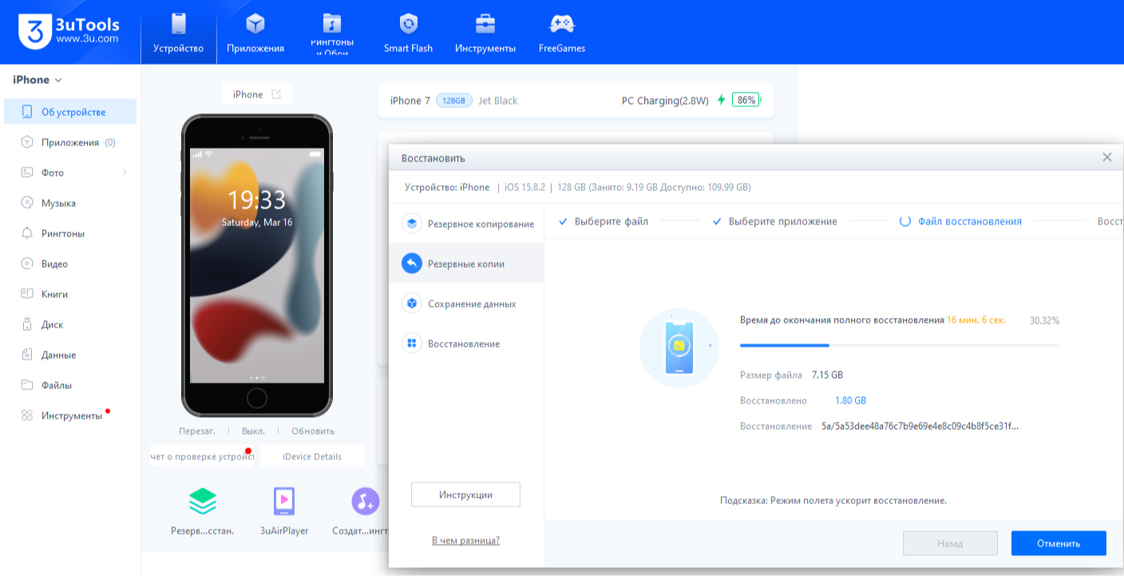The width and height of the screenshot is (1124, 576).
Task: Click the edit device name icon
Action: coord(276,94)
